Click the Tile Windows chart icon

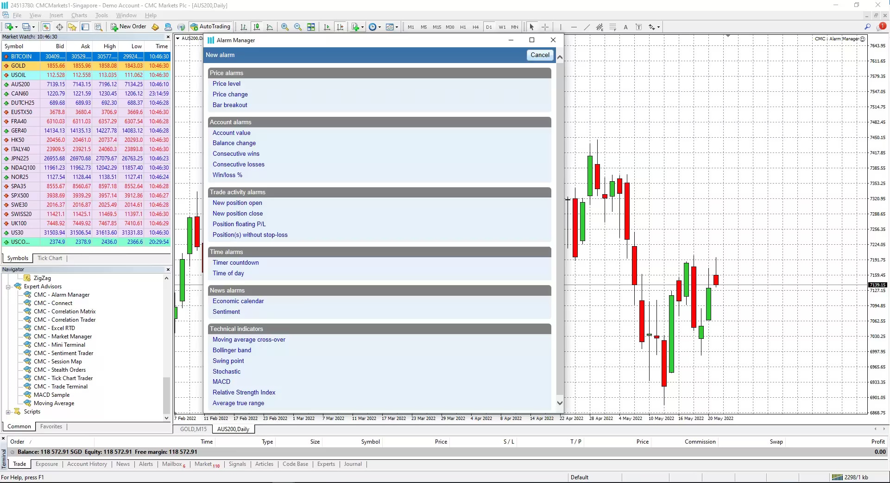[311, 27]
